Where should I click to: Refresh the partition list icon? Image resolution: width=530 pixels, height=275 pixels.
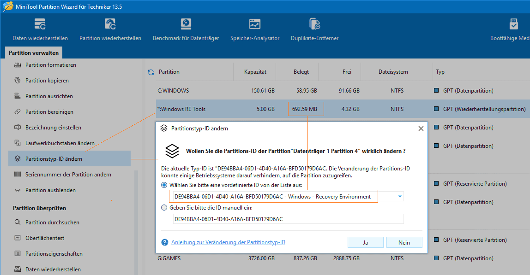click(151, 72)
